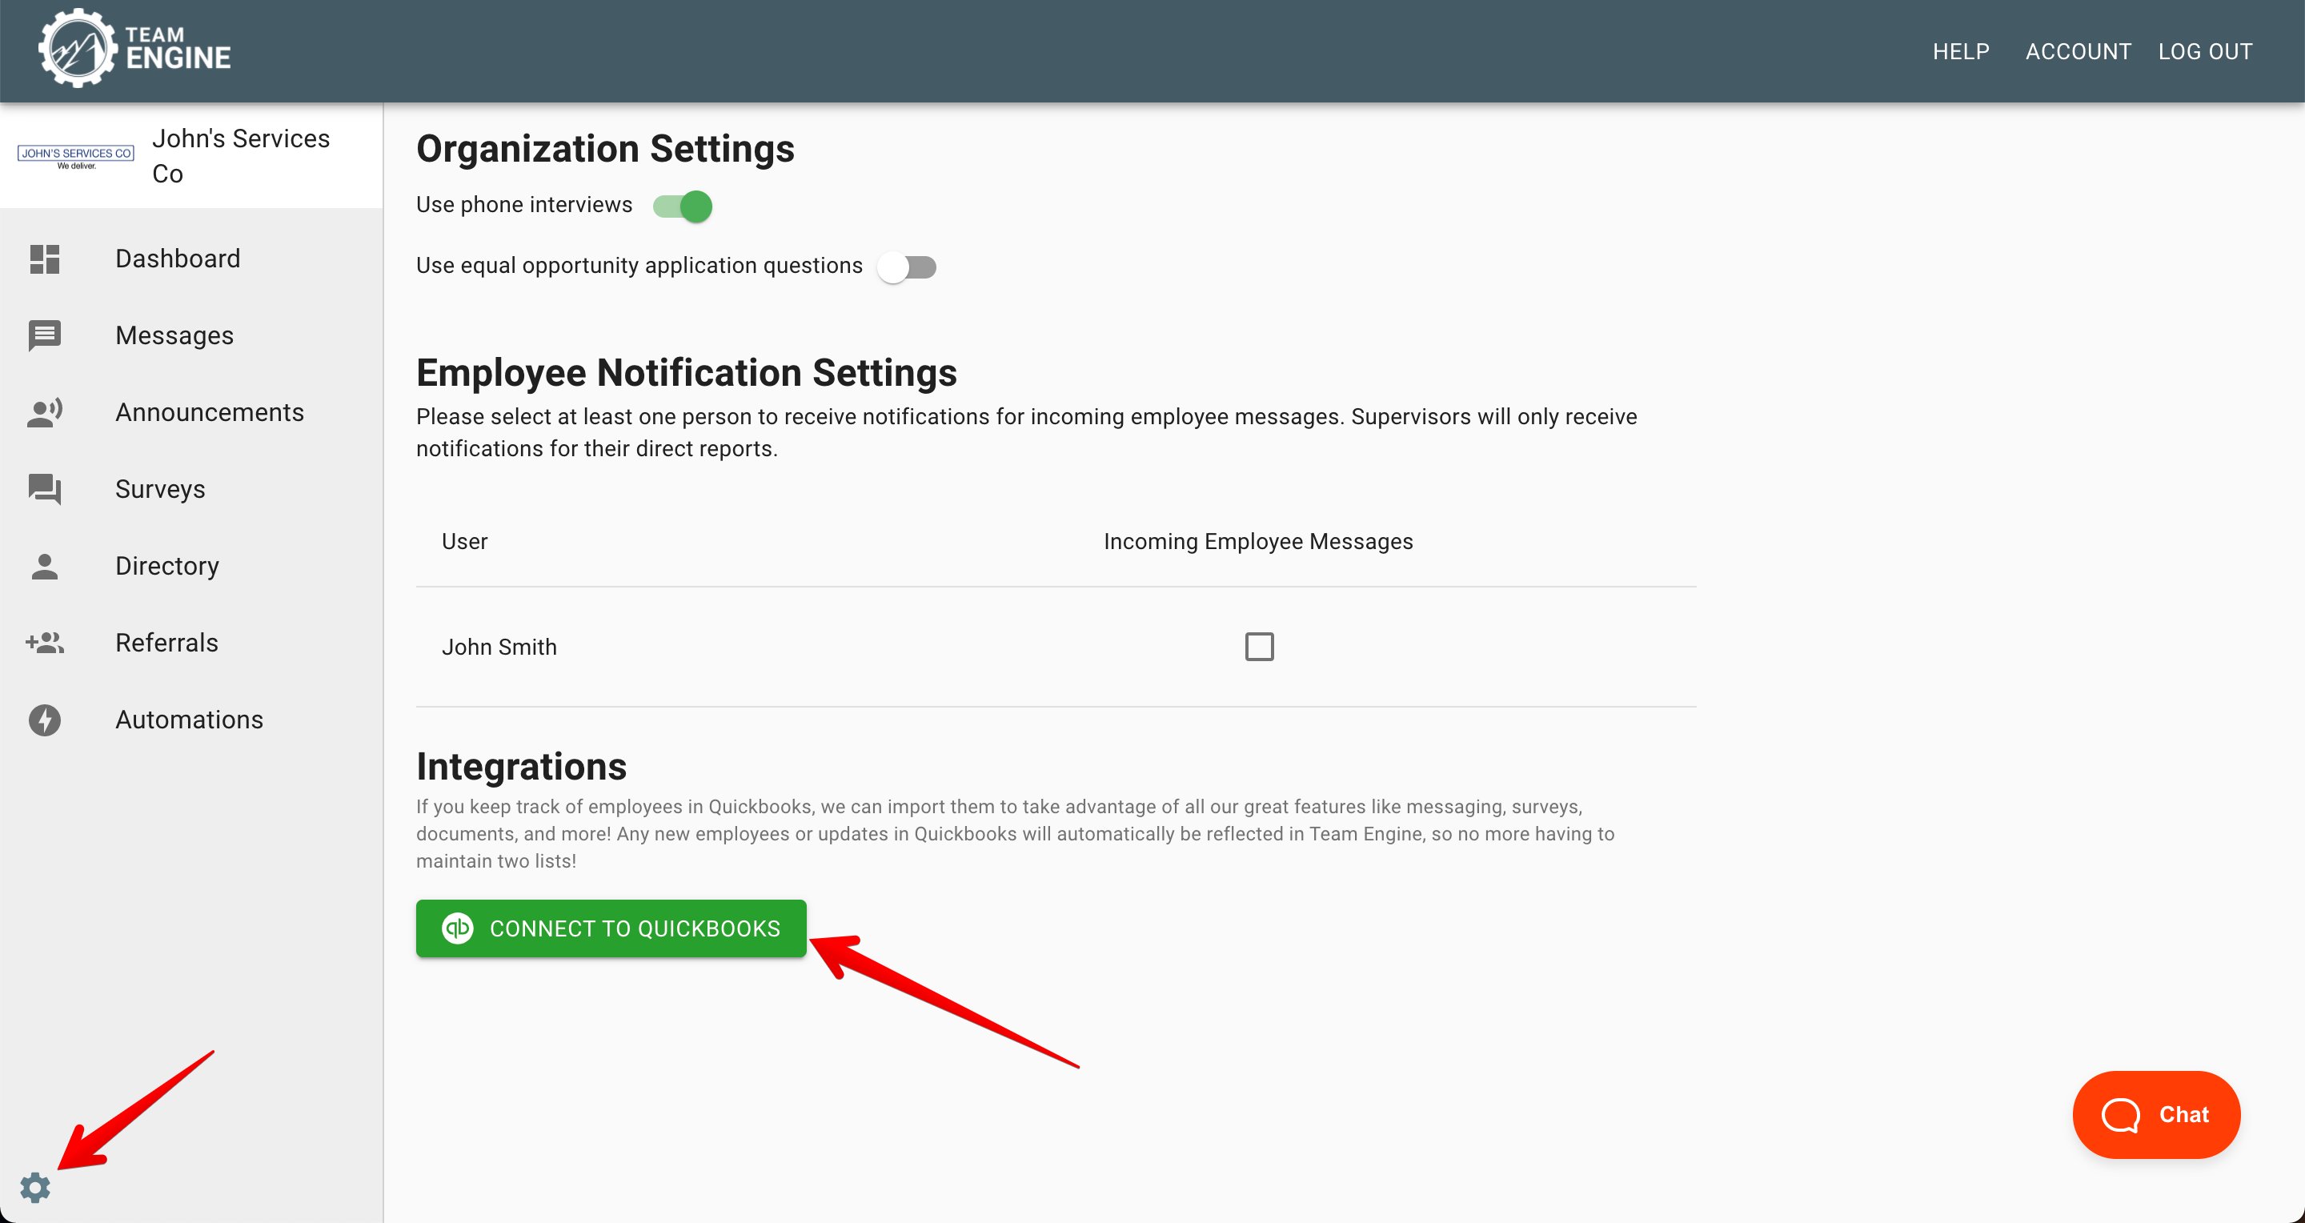Click the Messages speech bubble icon

point(45,335)
